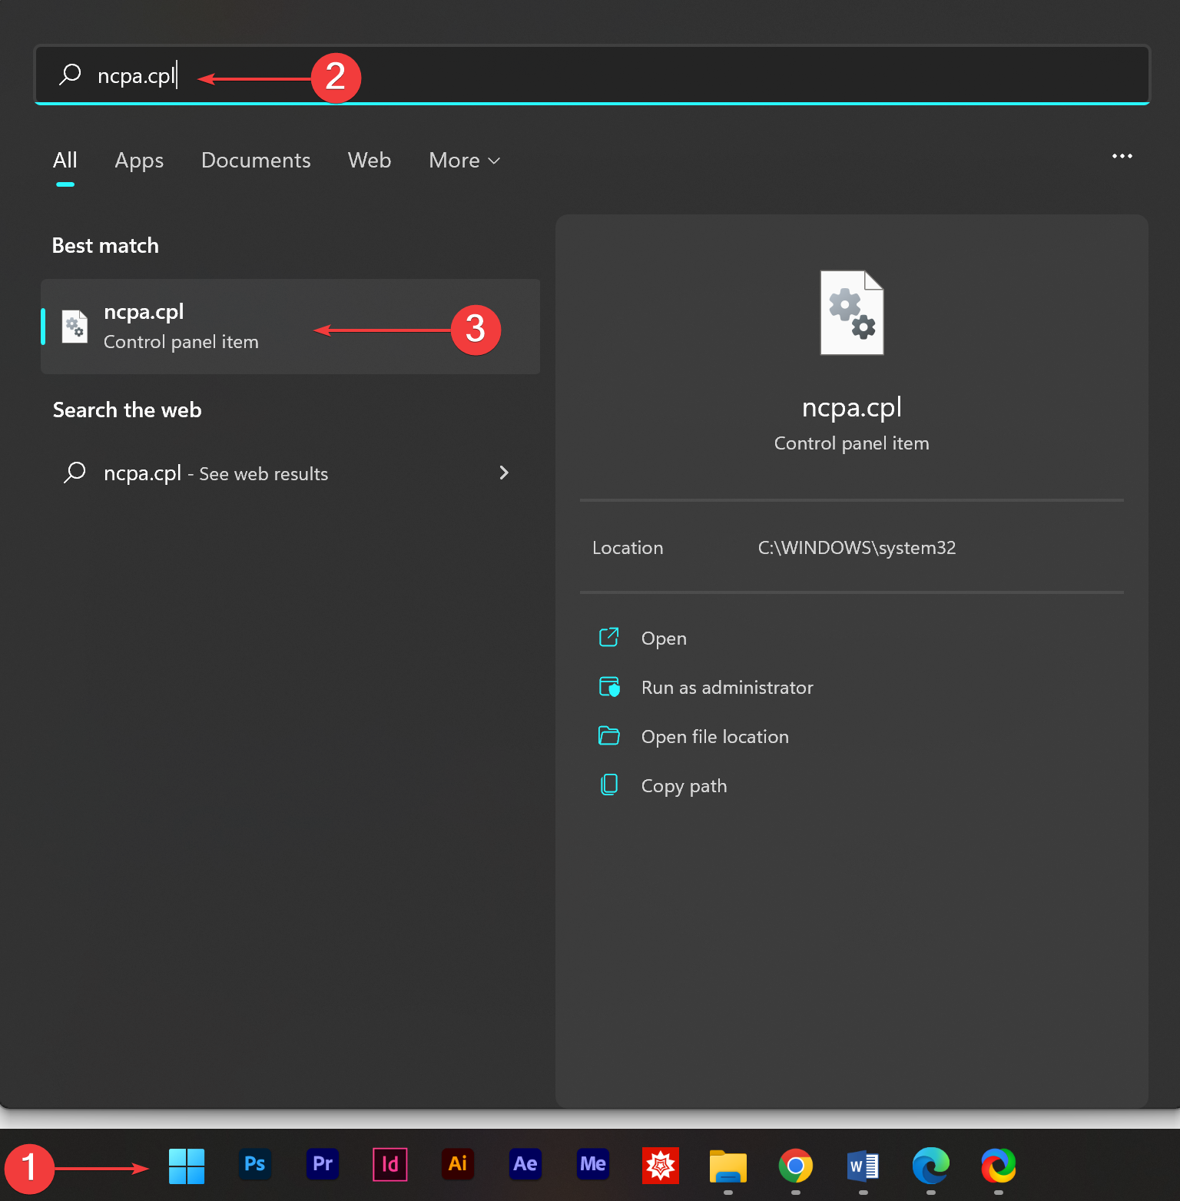
Task: Launch Microsoft Word from the taskbar
Action: click(x=863, y=1166)
